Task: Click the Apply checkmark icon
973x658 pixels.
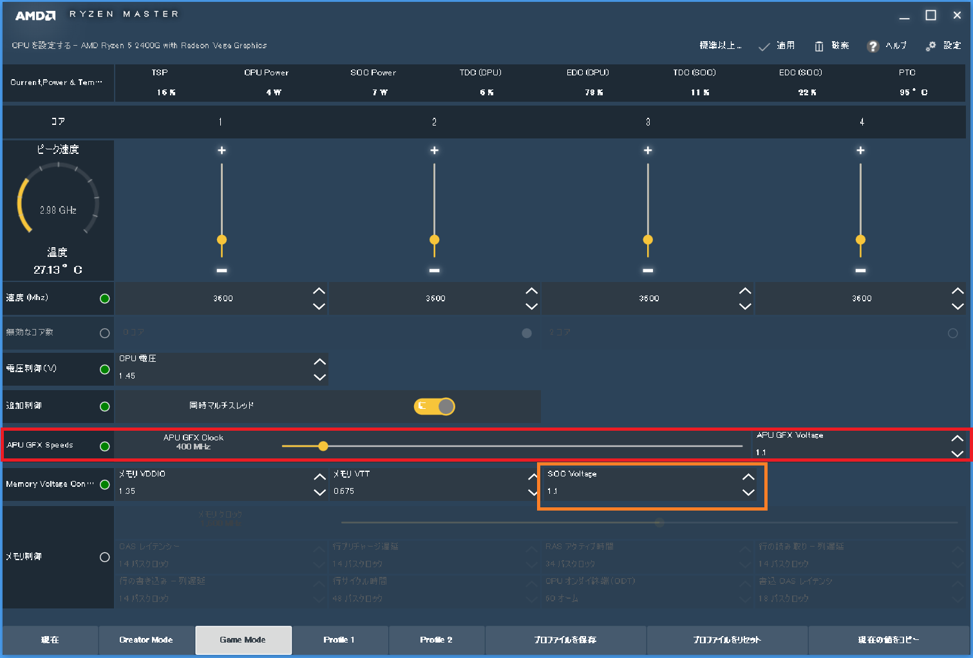Action: [764, 47]
